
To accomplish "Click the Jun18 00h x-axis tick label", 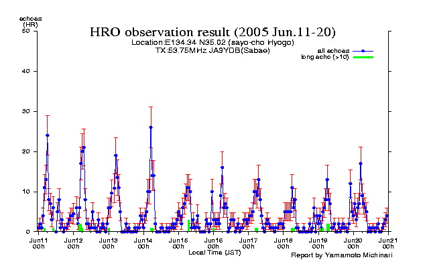I will (x=283, y=243).
